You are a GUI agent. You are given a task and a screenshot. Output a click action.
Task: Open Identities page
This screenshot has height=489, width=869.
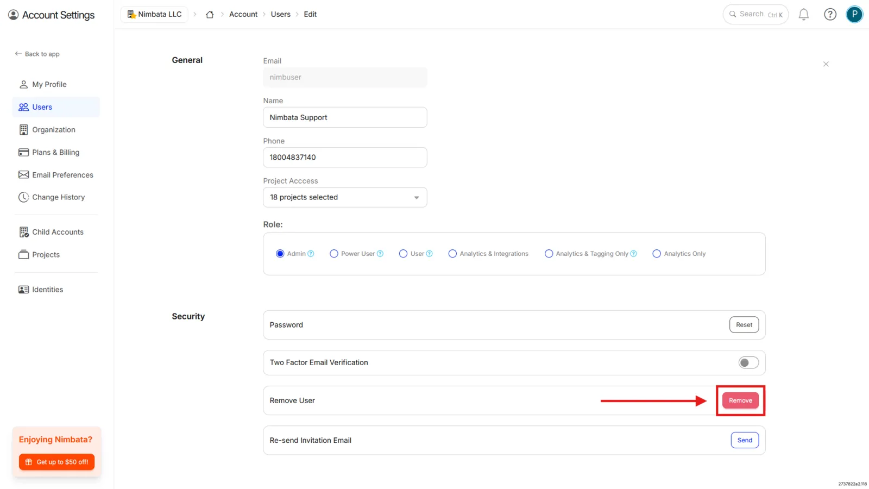click(x=56, y=290)
